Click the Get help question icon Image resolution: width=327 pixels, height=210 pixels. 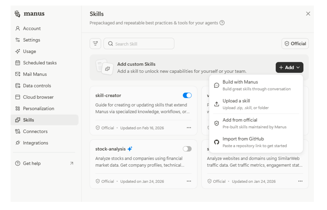point(18,163)
